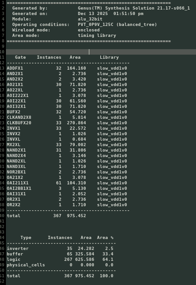The image size is (196, 285).
Task: Click the logic type row label
Action: click(x=14, y=259)
